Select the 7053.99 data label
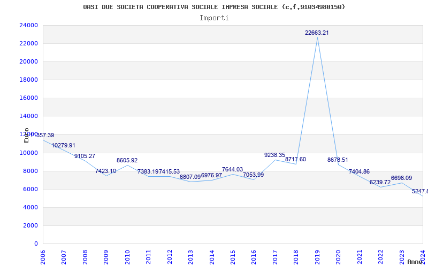The width and height of the screenshot is (428, 267). [x=253, y=175]
